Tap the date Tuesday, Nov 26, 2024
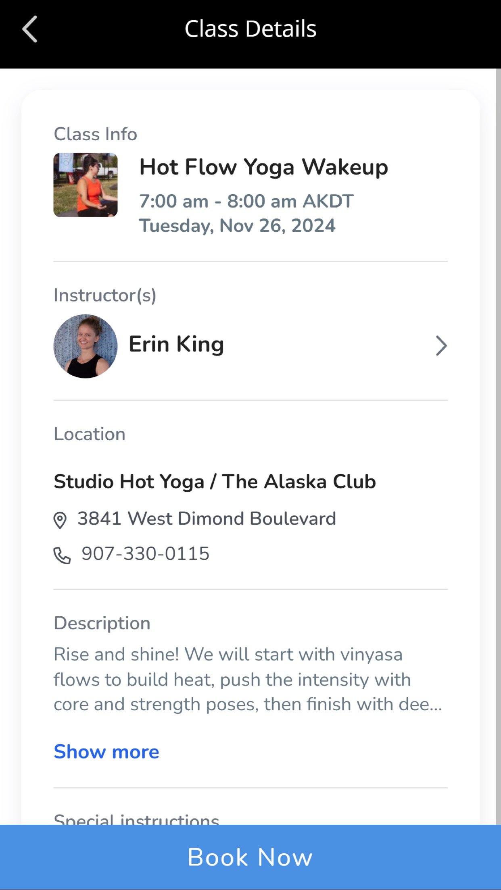The image size is (501, 890). click(x=237, y=226)
